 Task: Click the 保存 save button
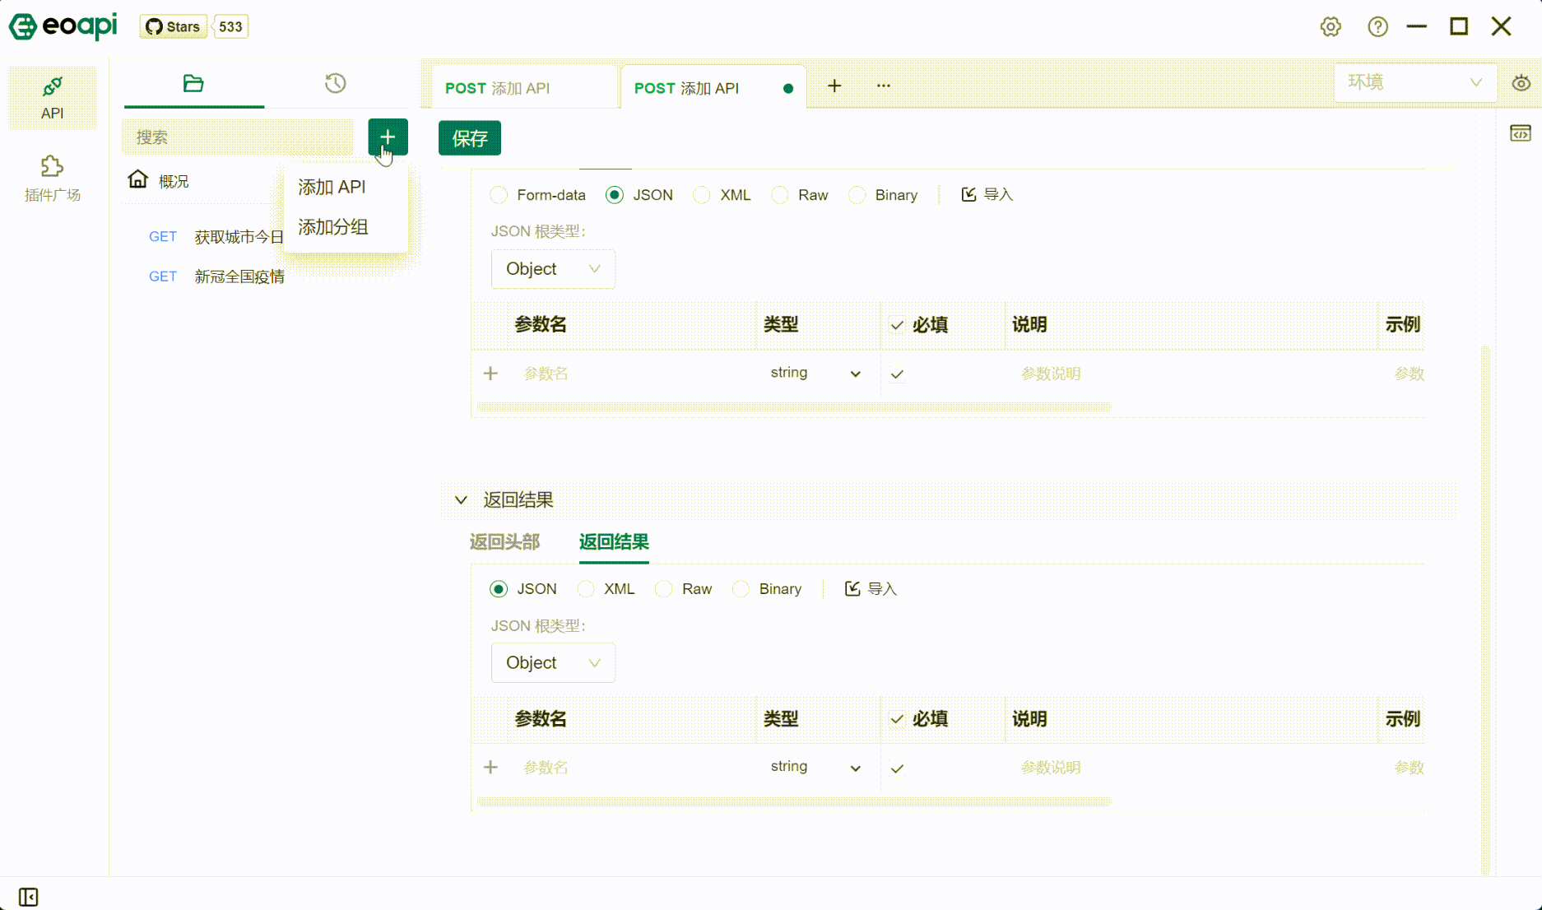469,137
